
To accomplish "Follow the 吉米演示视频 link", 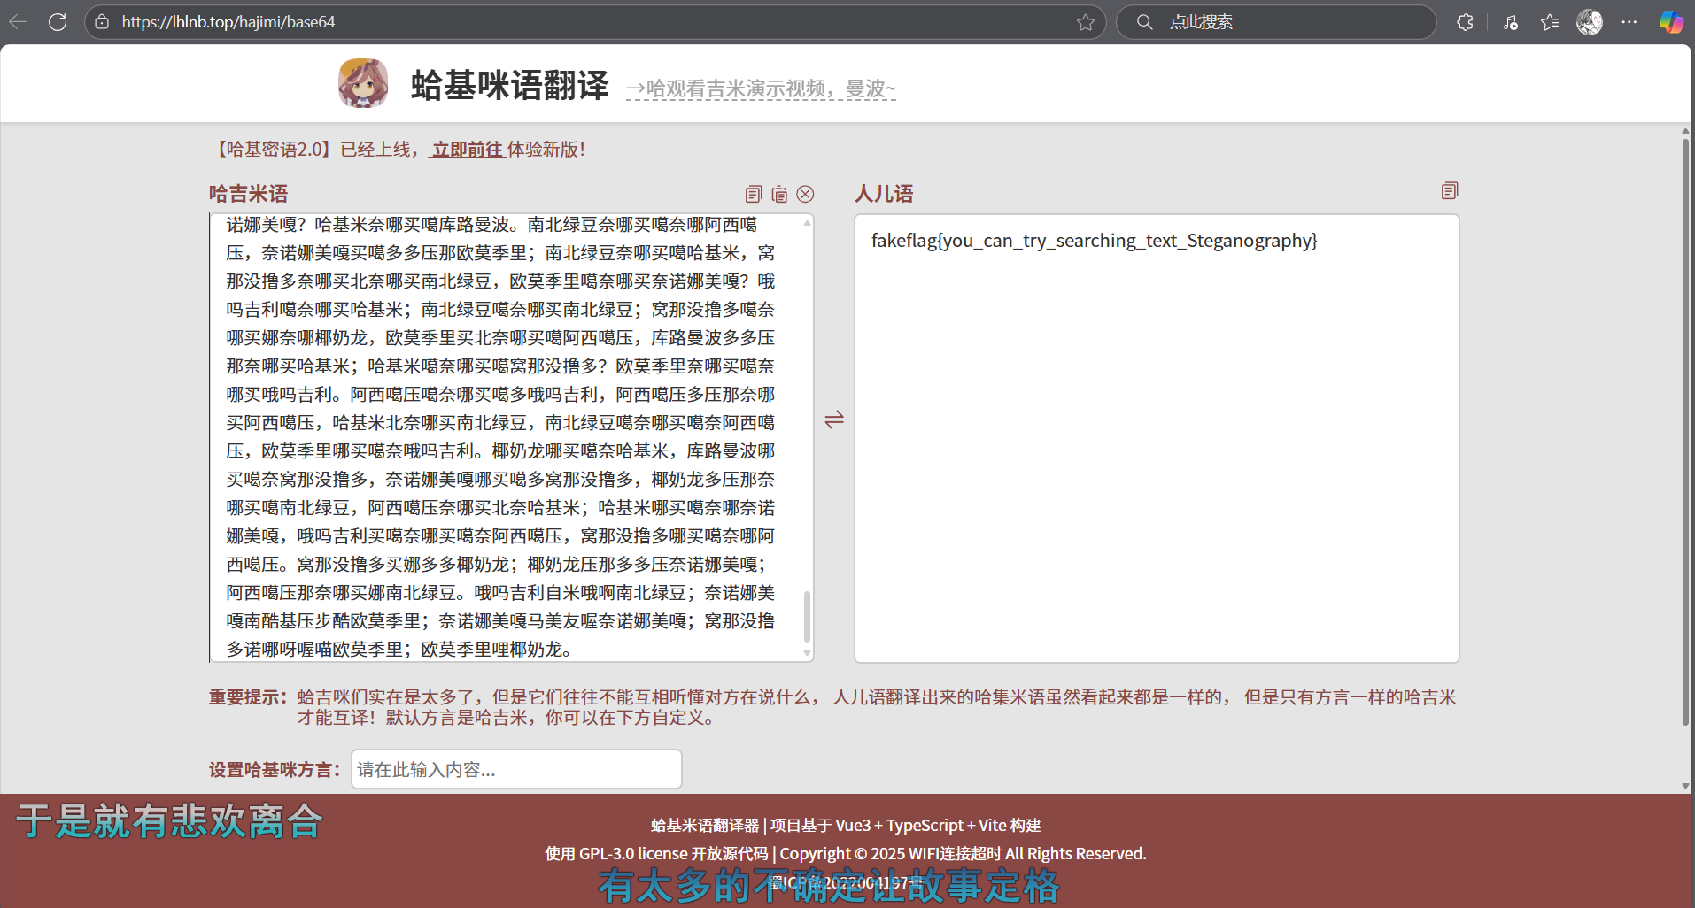I will coord(760,88).
